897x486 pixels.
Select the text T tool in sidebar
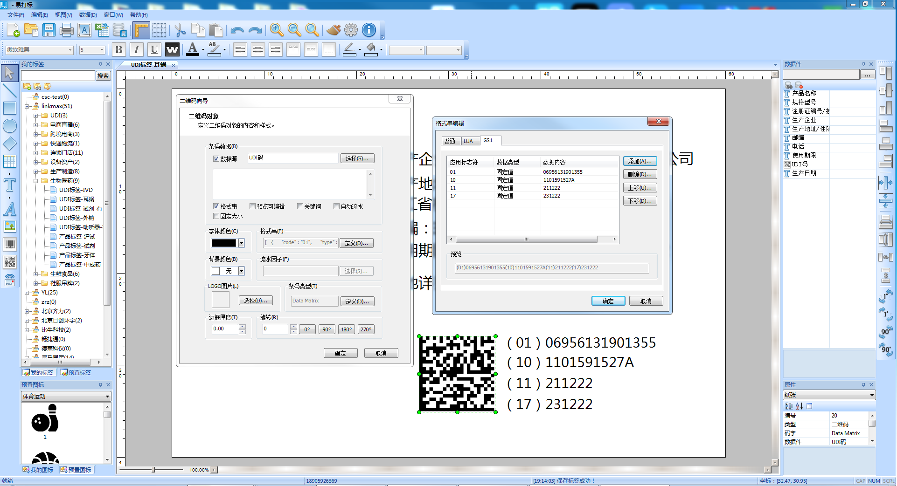pyautogui.click(x=9, y=185)
